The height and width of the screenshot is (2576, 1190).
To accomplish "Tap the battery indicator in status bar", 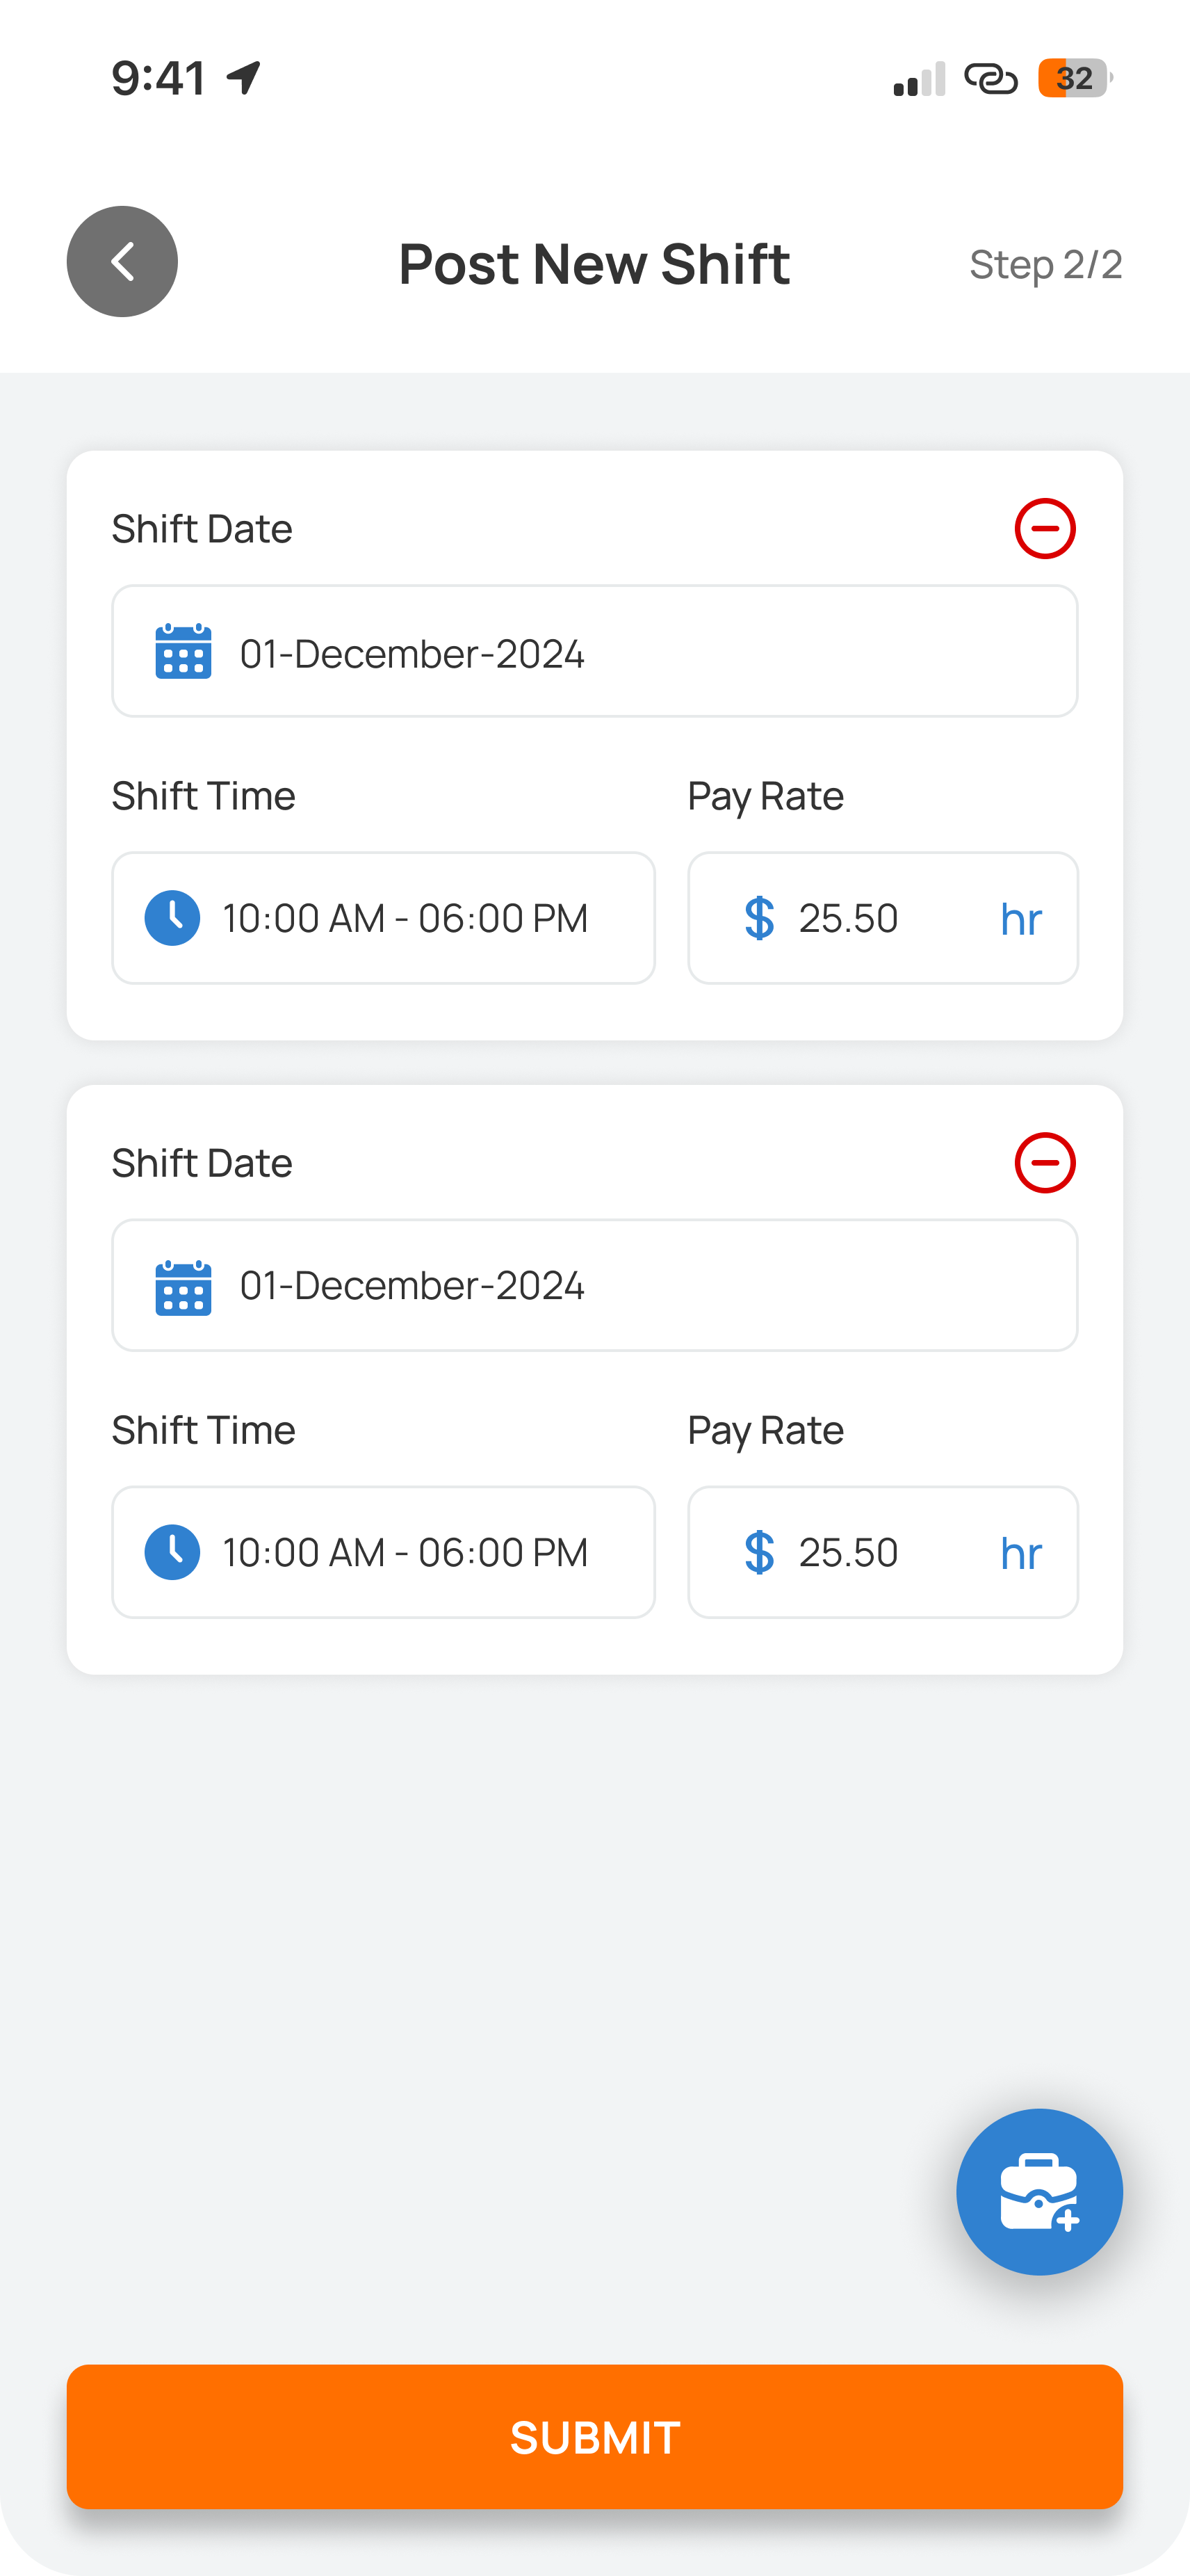I will click(1075, 78).
